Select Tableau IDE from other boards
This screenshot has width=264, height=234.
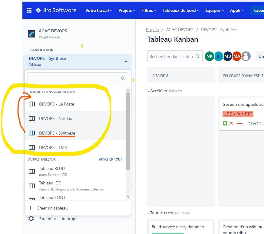pos(75,186)
